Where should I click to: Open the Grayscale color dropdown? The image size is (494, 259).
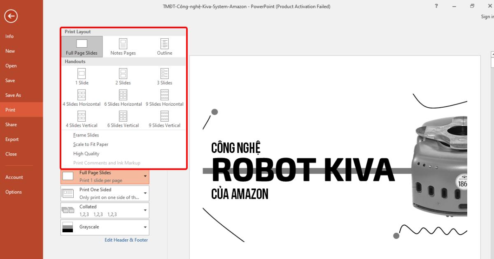[105, 227]
